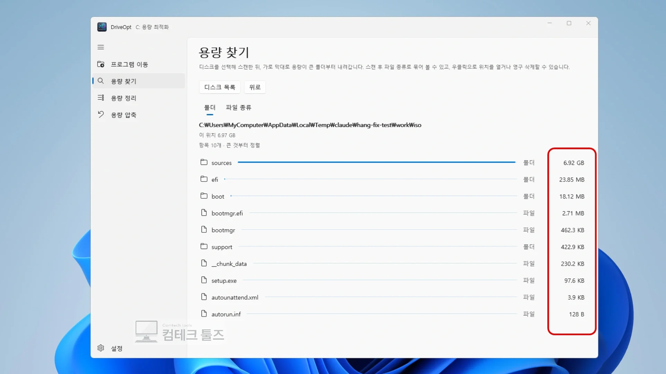The image size is (666, 374).
Task: Select the bootmgr.efi file name
Action: [x=227, y=213]
